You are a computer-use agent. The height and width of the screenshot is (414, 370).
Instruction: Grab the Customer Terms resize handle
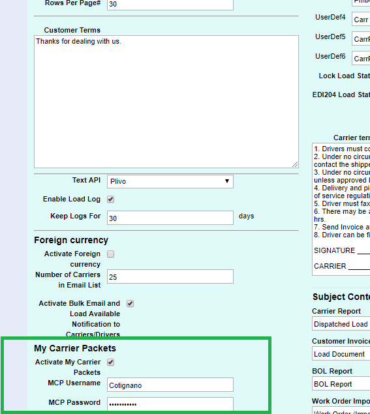[x=295, y=164]
